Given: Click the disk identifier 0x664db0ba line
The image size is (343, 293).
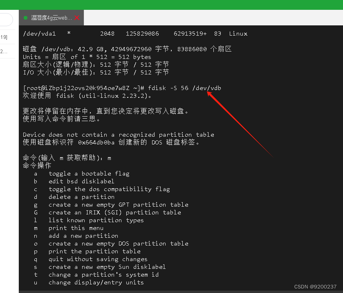Looking at the screenshot, I should [x=111, y=142].
